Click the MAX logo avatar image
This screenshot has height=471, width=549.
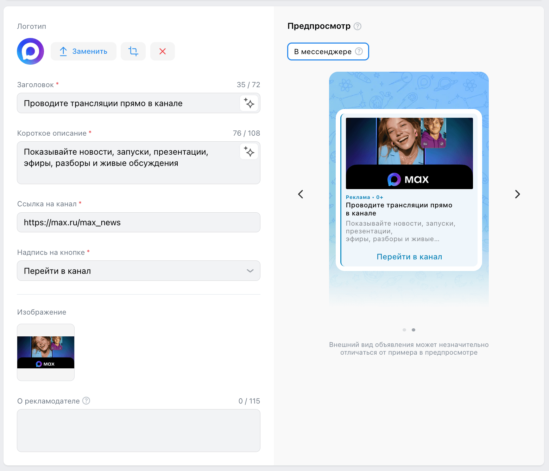pos(31,51)
